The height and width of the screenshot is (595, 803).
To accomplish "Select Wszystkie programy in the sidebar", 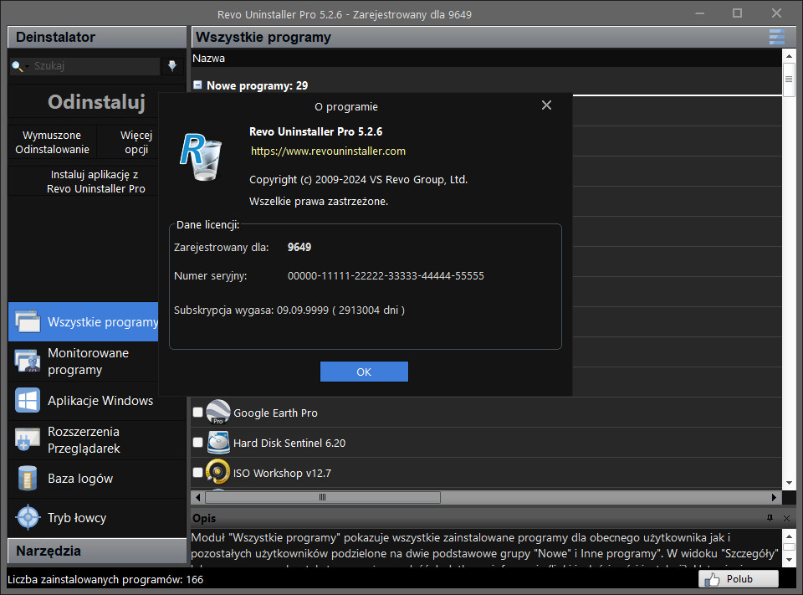I will click(x=84, y=322).
